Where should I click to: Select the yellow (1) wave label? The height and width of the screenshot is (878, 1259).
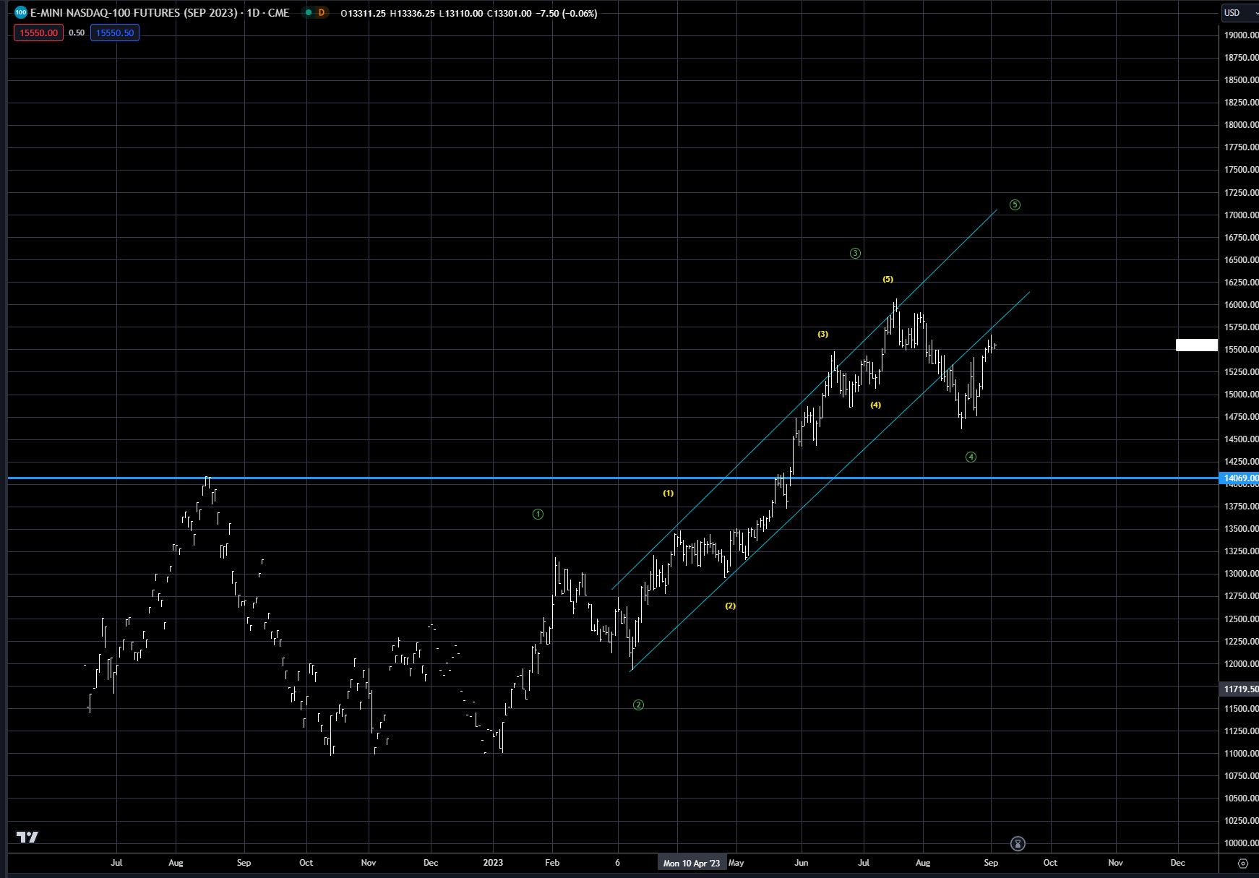click(x=669, y=494)
